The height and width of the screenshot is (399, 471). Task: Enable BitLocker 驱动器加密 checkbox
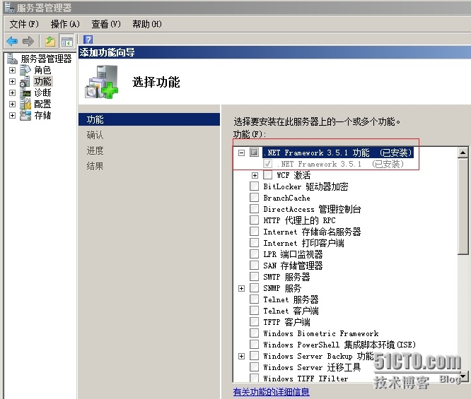[x=254, y=186]
